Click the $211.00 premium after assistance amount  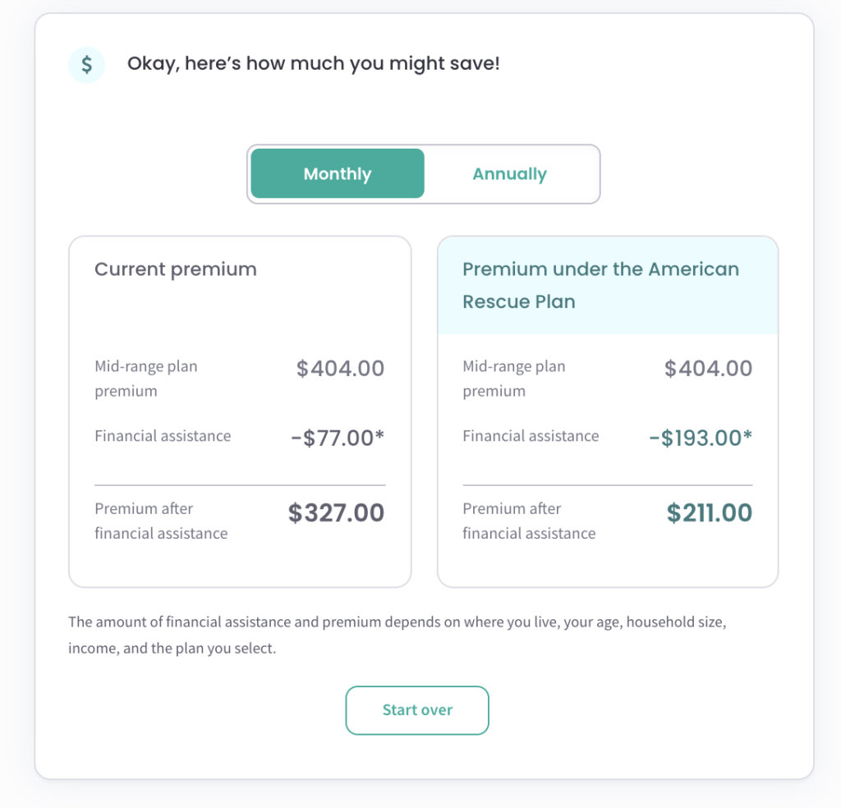(709, 512)
